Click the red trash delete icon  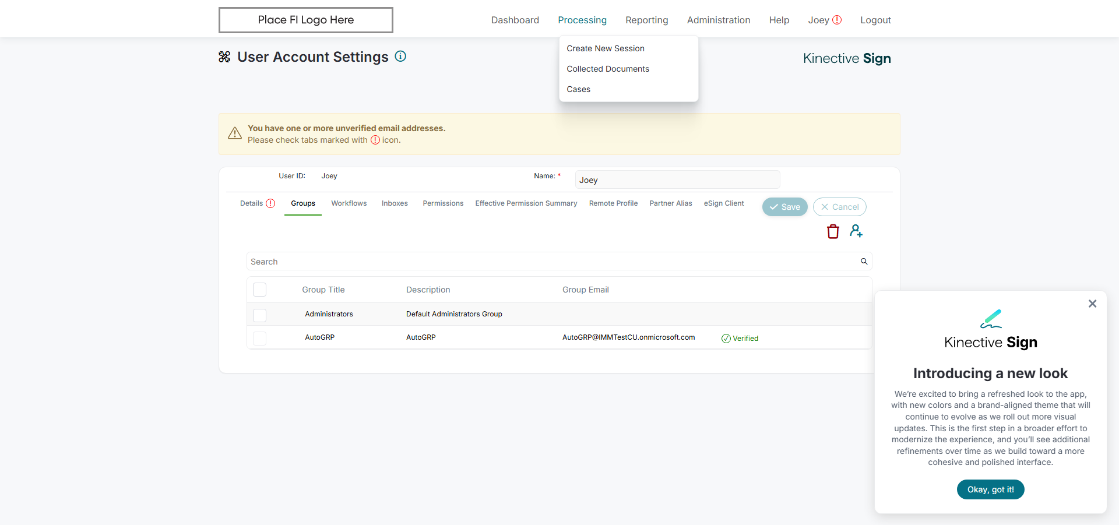pyautogui.click(x=833, y=231)
